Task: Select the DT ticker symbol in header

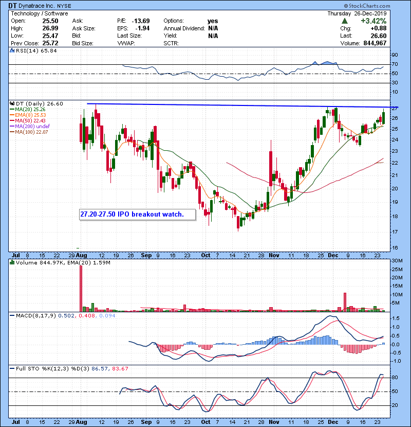Action: click(x=12, y=6)
